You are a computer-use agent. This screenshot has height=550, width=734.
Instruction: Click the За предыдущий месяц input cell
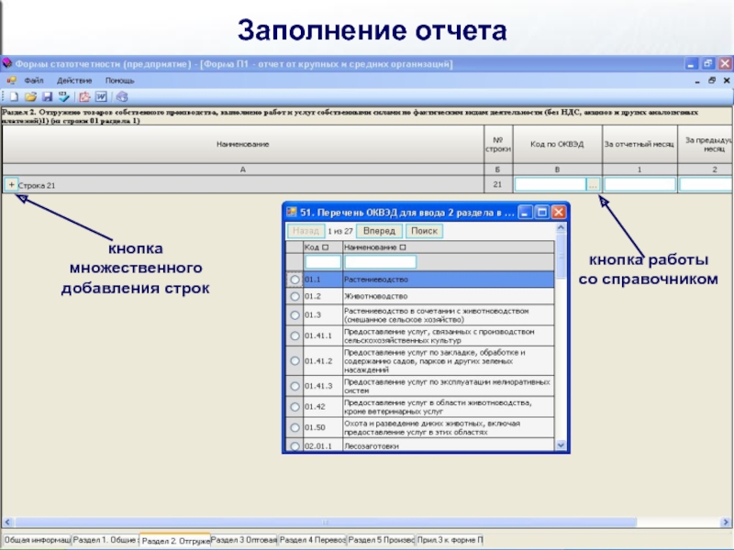(x=706, y=185)
